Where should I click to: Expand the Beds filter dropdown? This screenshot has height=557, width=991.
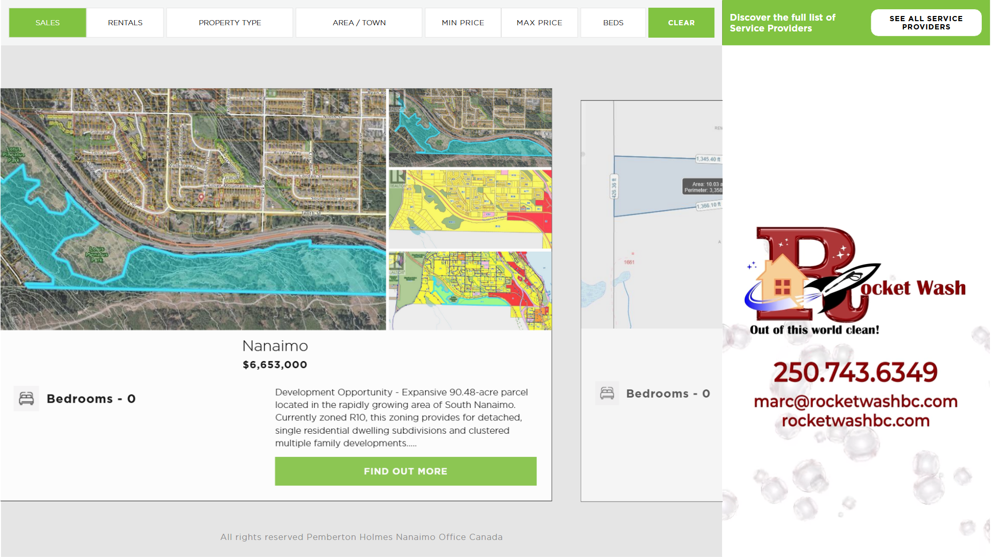(613, 23)
